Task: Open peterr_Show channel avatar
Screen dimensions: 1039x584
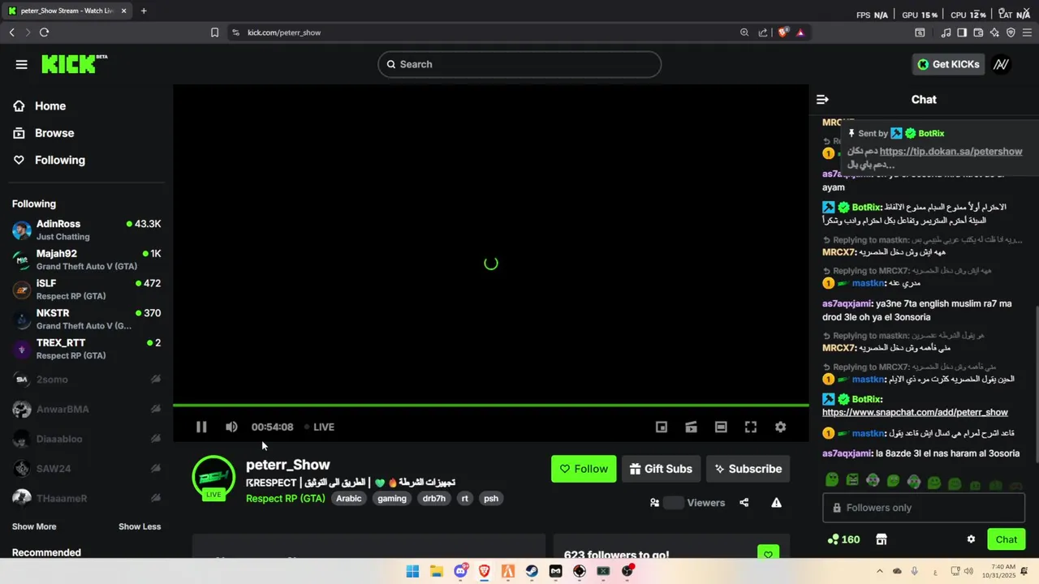Action: [x=213, y=477]
